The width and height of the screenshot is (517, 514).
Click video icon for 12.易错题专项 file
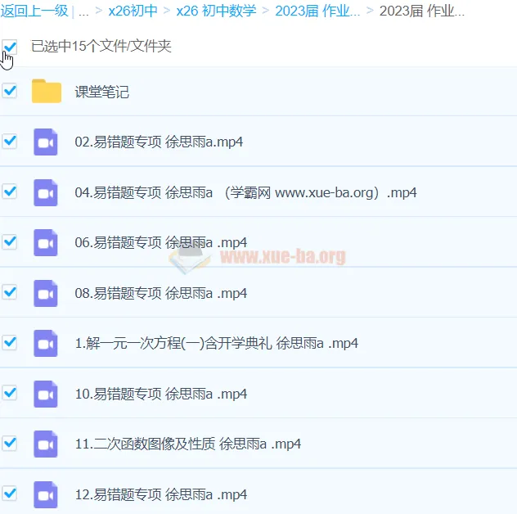pos(46,494)
